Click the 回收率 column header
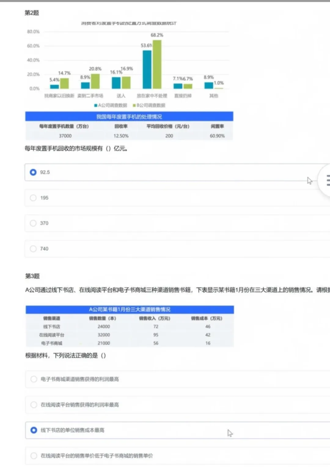Screen dimensions: 330x471 tap(121, 126)
